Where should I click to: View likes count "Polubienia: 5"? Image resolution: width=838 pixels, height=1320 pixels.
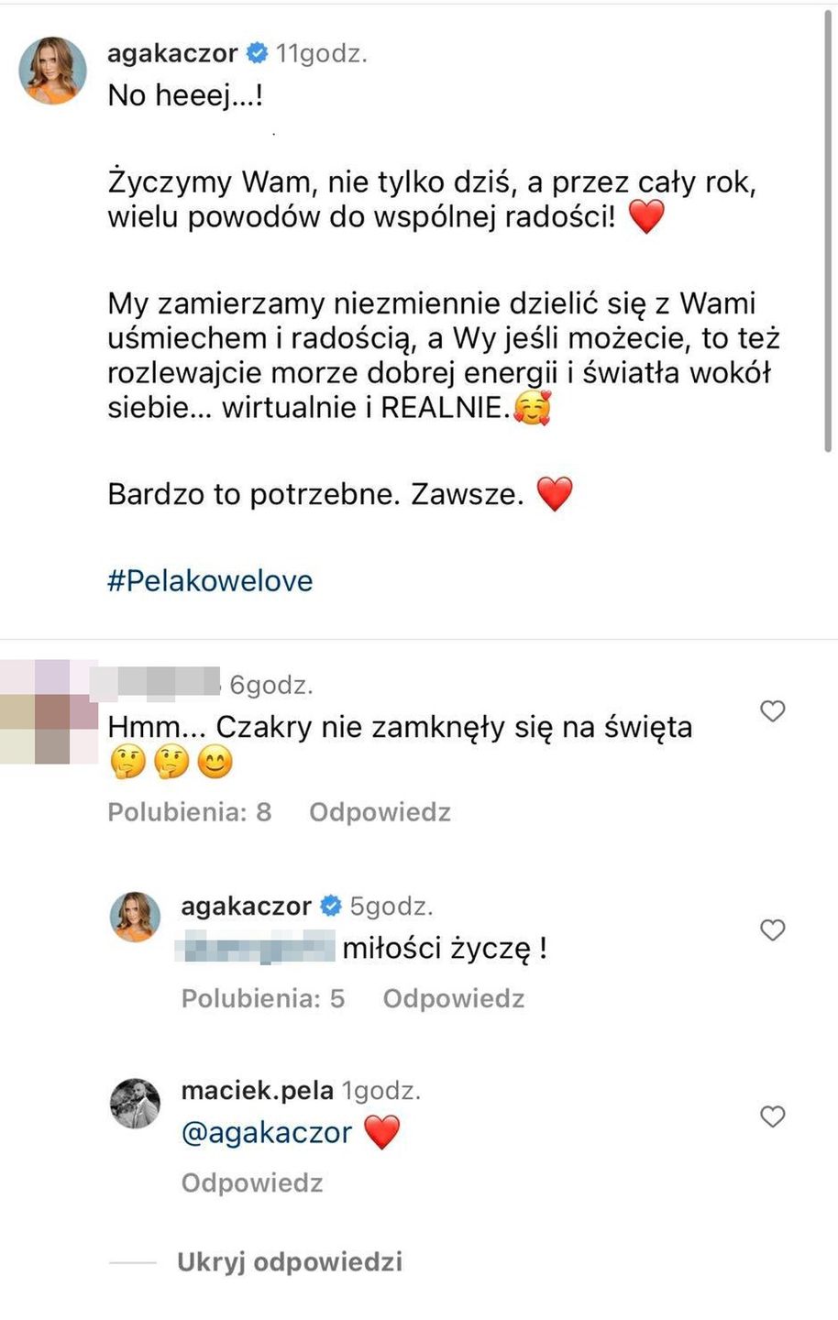coord(263,998)
